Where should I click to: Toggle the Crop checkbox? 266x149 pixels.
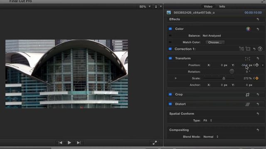click(x=170, y=94)
